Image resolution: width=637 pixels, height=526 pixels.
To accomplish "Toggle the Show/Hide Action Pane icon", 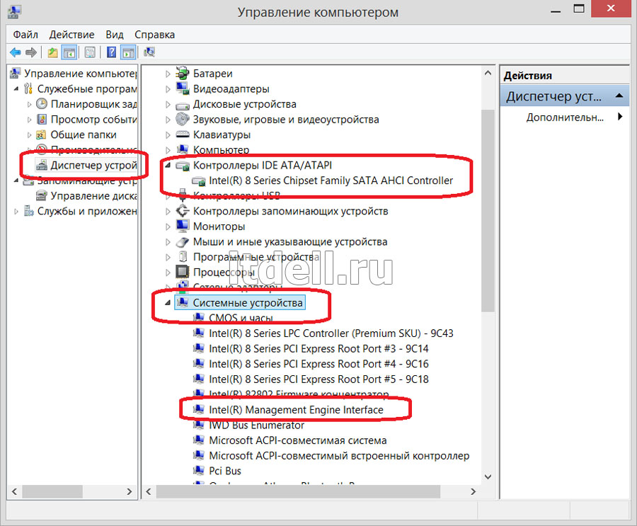I will point(128,52).
